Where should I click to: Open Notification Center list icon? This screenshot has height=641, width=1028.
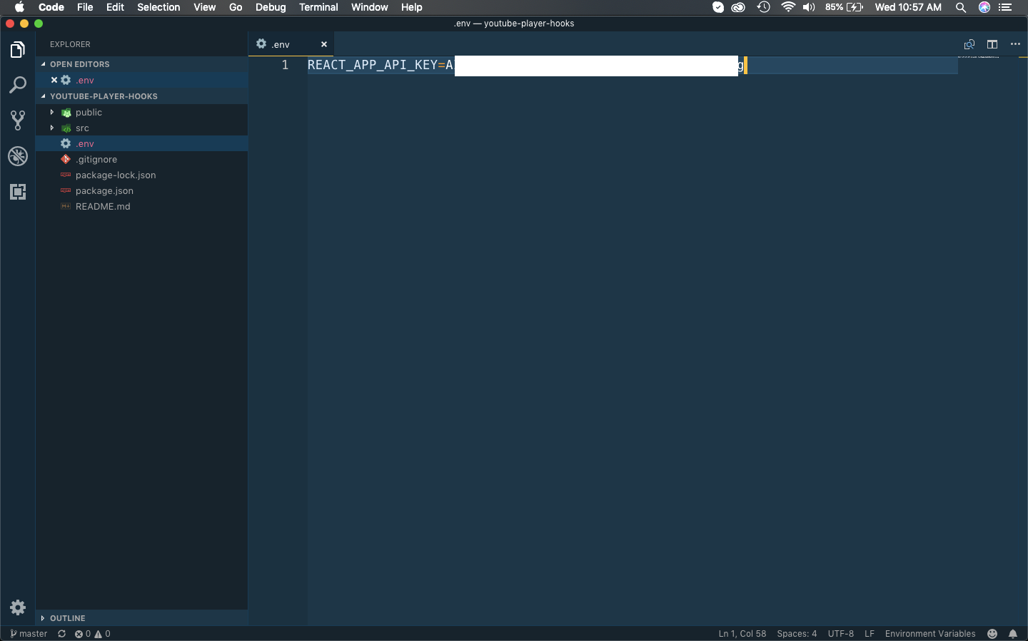[1006, 7]
